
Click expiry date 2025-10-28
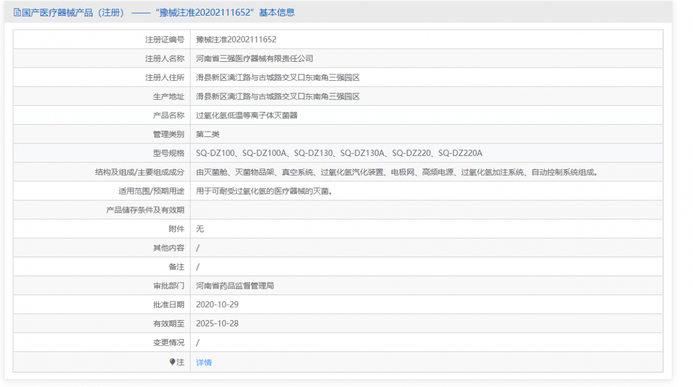(x=217, y=323)
